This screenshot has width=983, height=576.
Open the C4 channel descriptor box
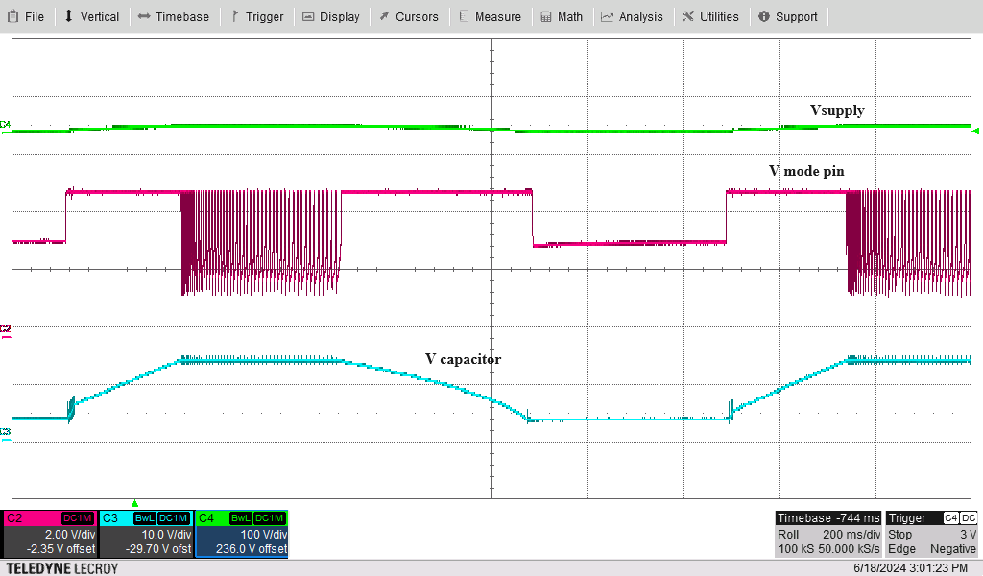tap(241, 534)
